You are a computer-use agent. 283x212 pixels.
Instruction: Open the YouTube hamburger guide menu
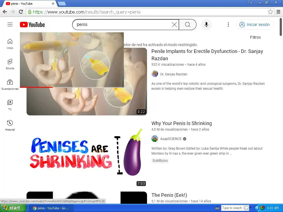[10, 25]
